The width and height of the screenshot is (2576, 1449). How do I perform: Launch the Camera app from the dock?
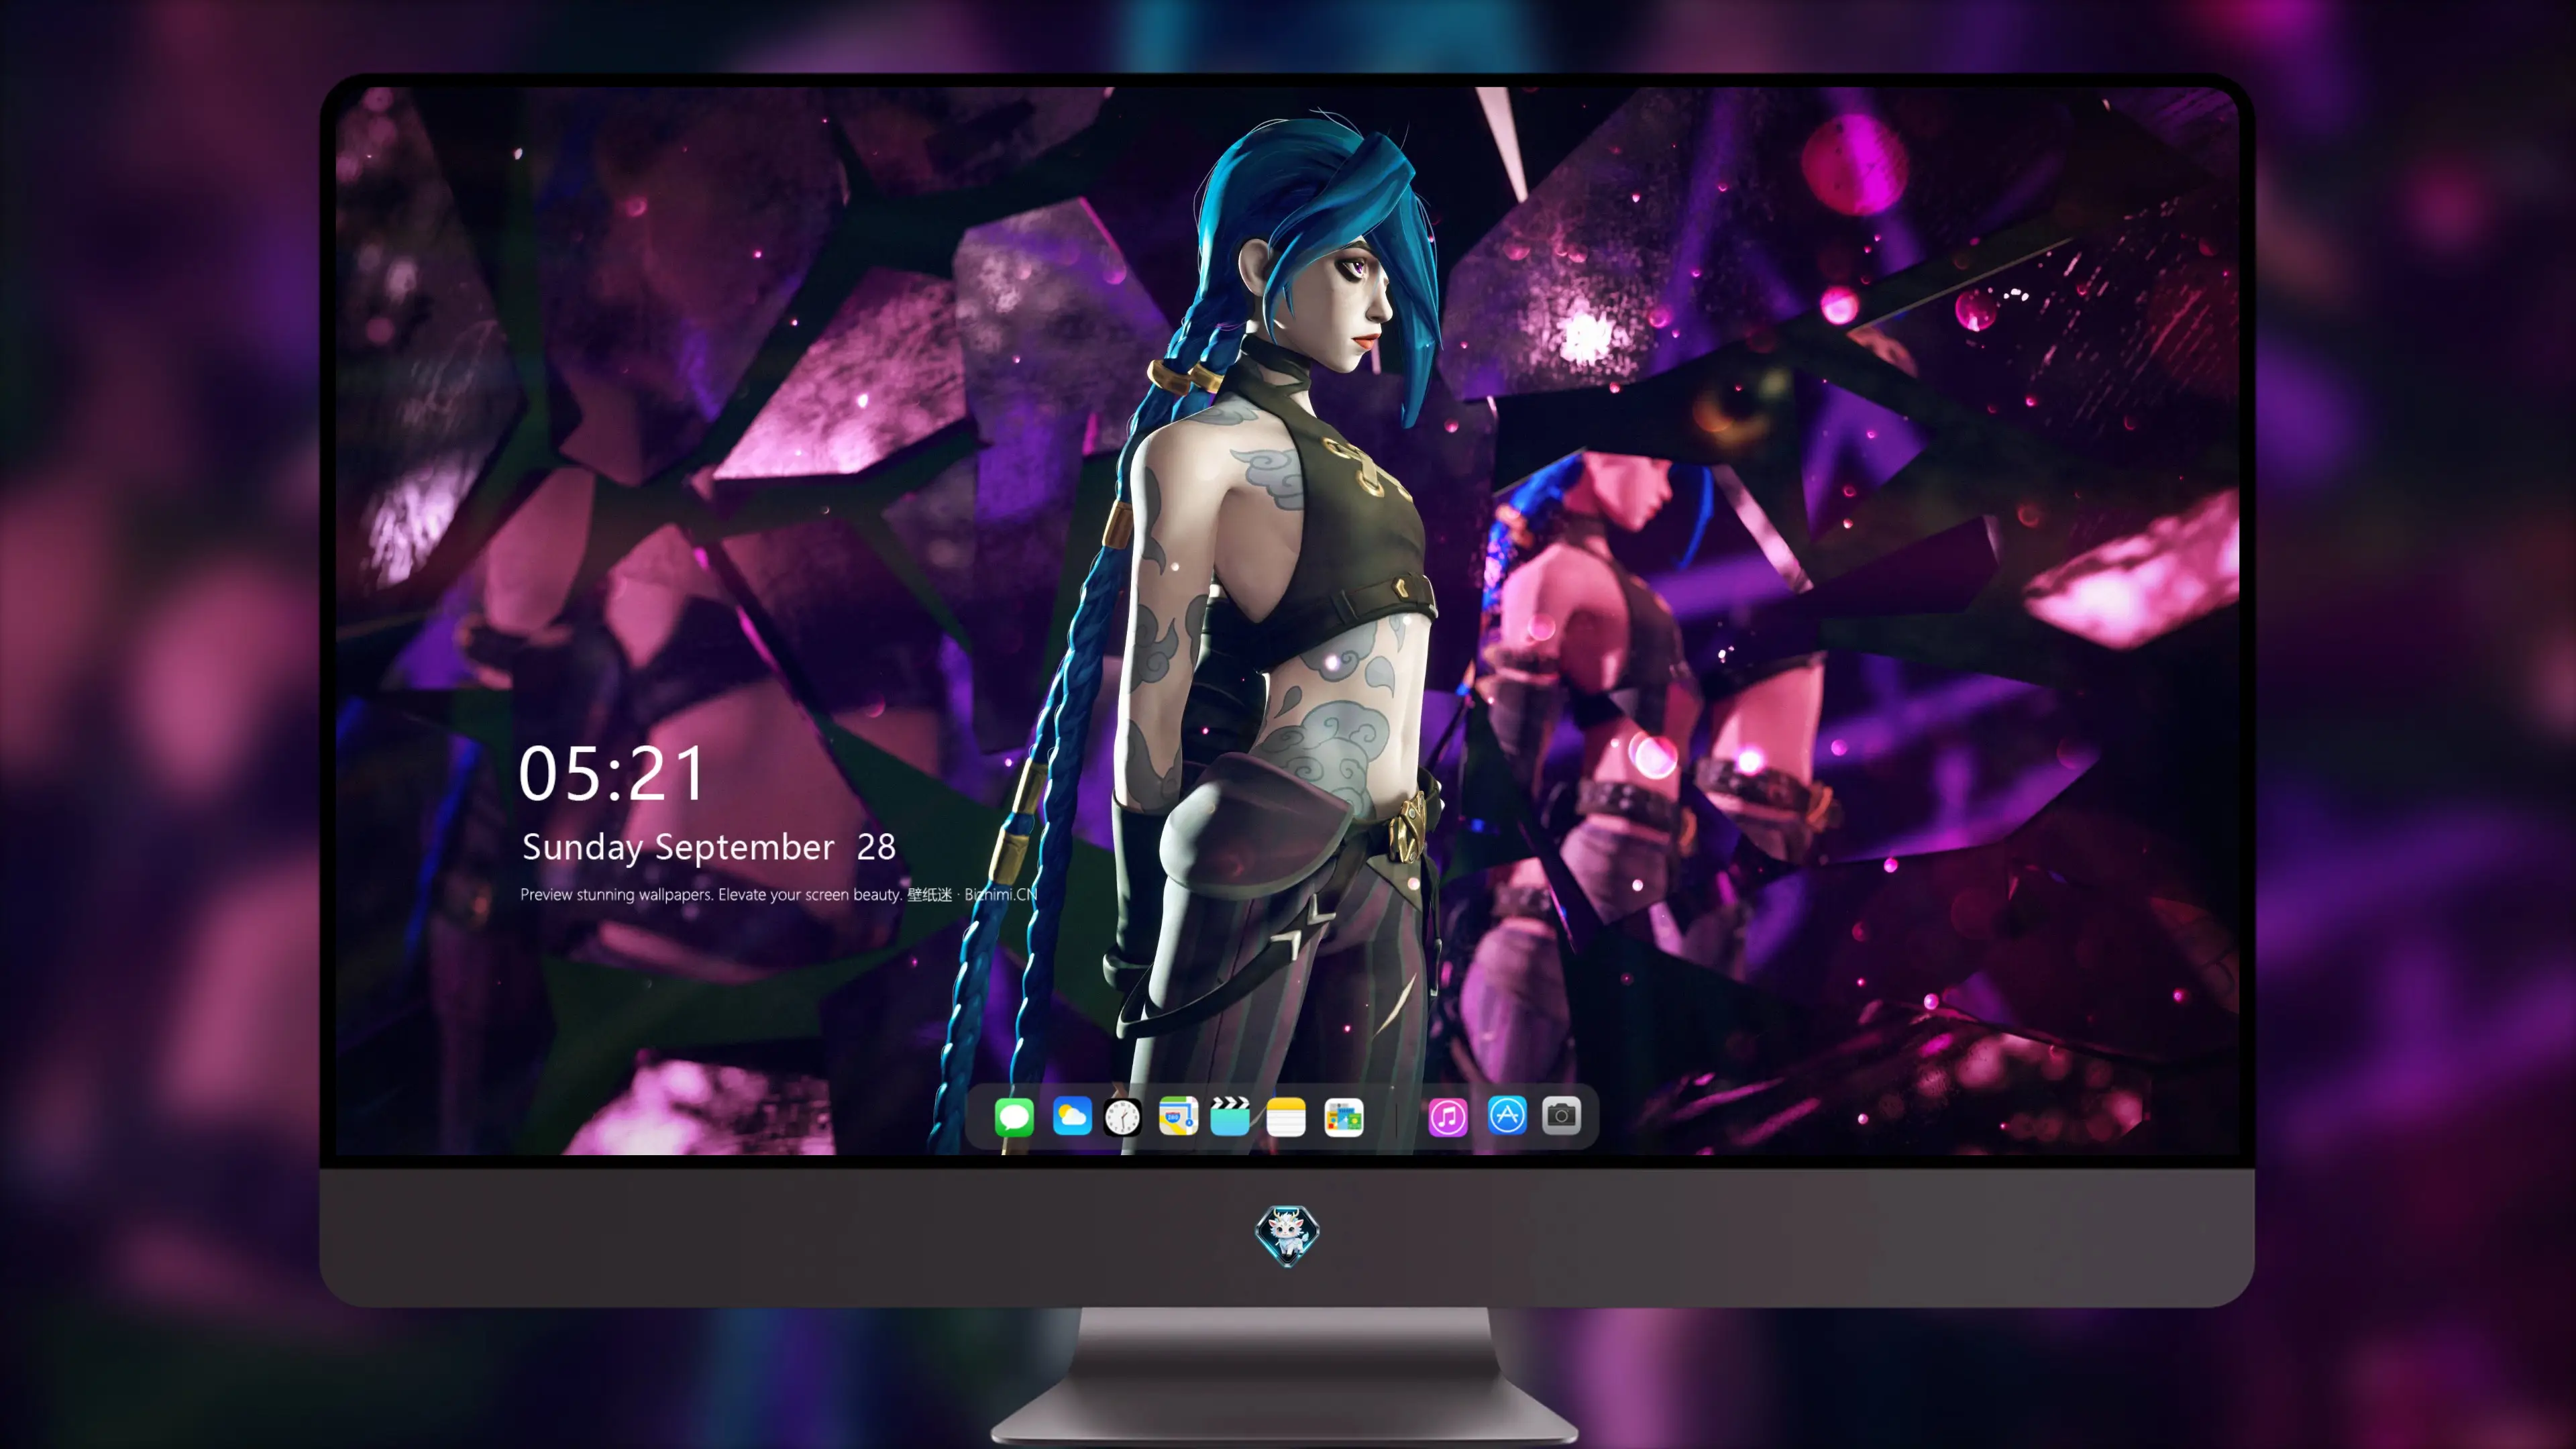(x=1561, y=1116)
